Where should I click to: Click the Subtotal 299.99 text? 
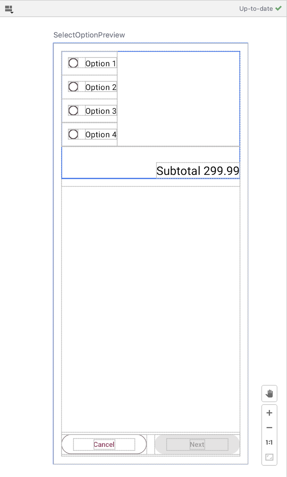pyautogui.click(x=197, y=171)
